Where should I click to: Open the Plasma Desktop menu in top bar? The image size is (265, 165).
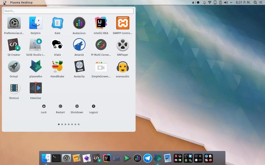[x=21, y=2]
